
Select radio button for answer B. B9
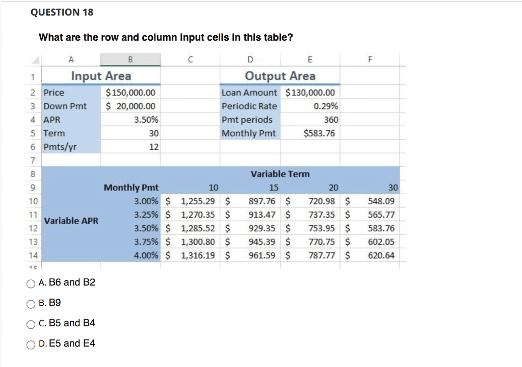[31, 303]
